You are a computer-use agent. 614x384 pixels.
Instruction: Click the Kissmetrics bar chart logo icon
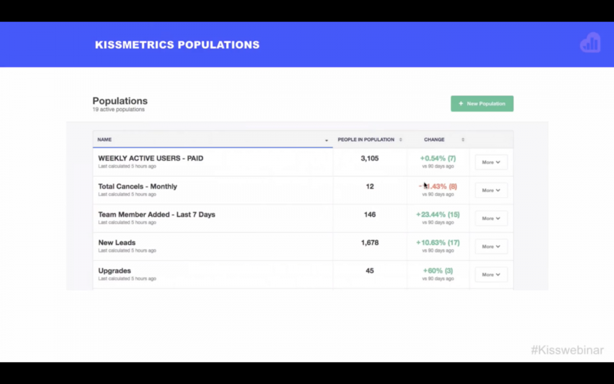coord(590,43)
